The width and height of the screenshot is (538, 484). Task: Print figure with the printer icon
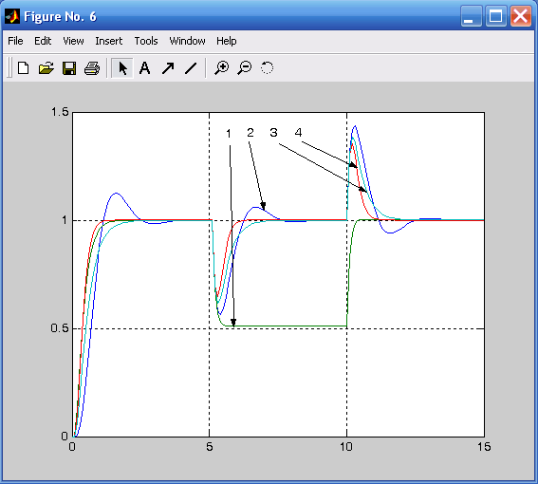pyautogui.click(x=92, y=68)
